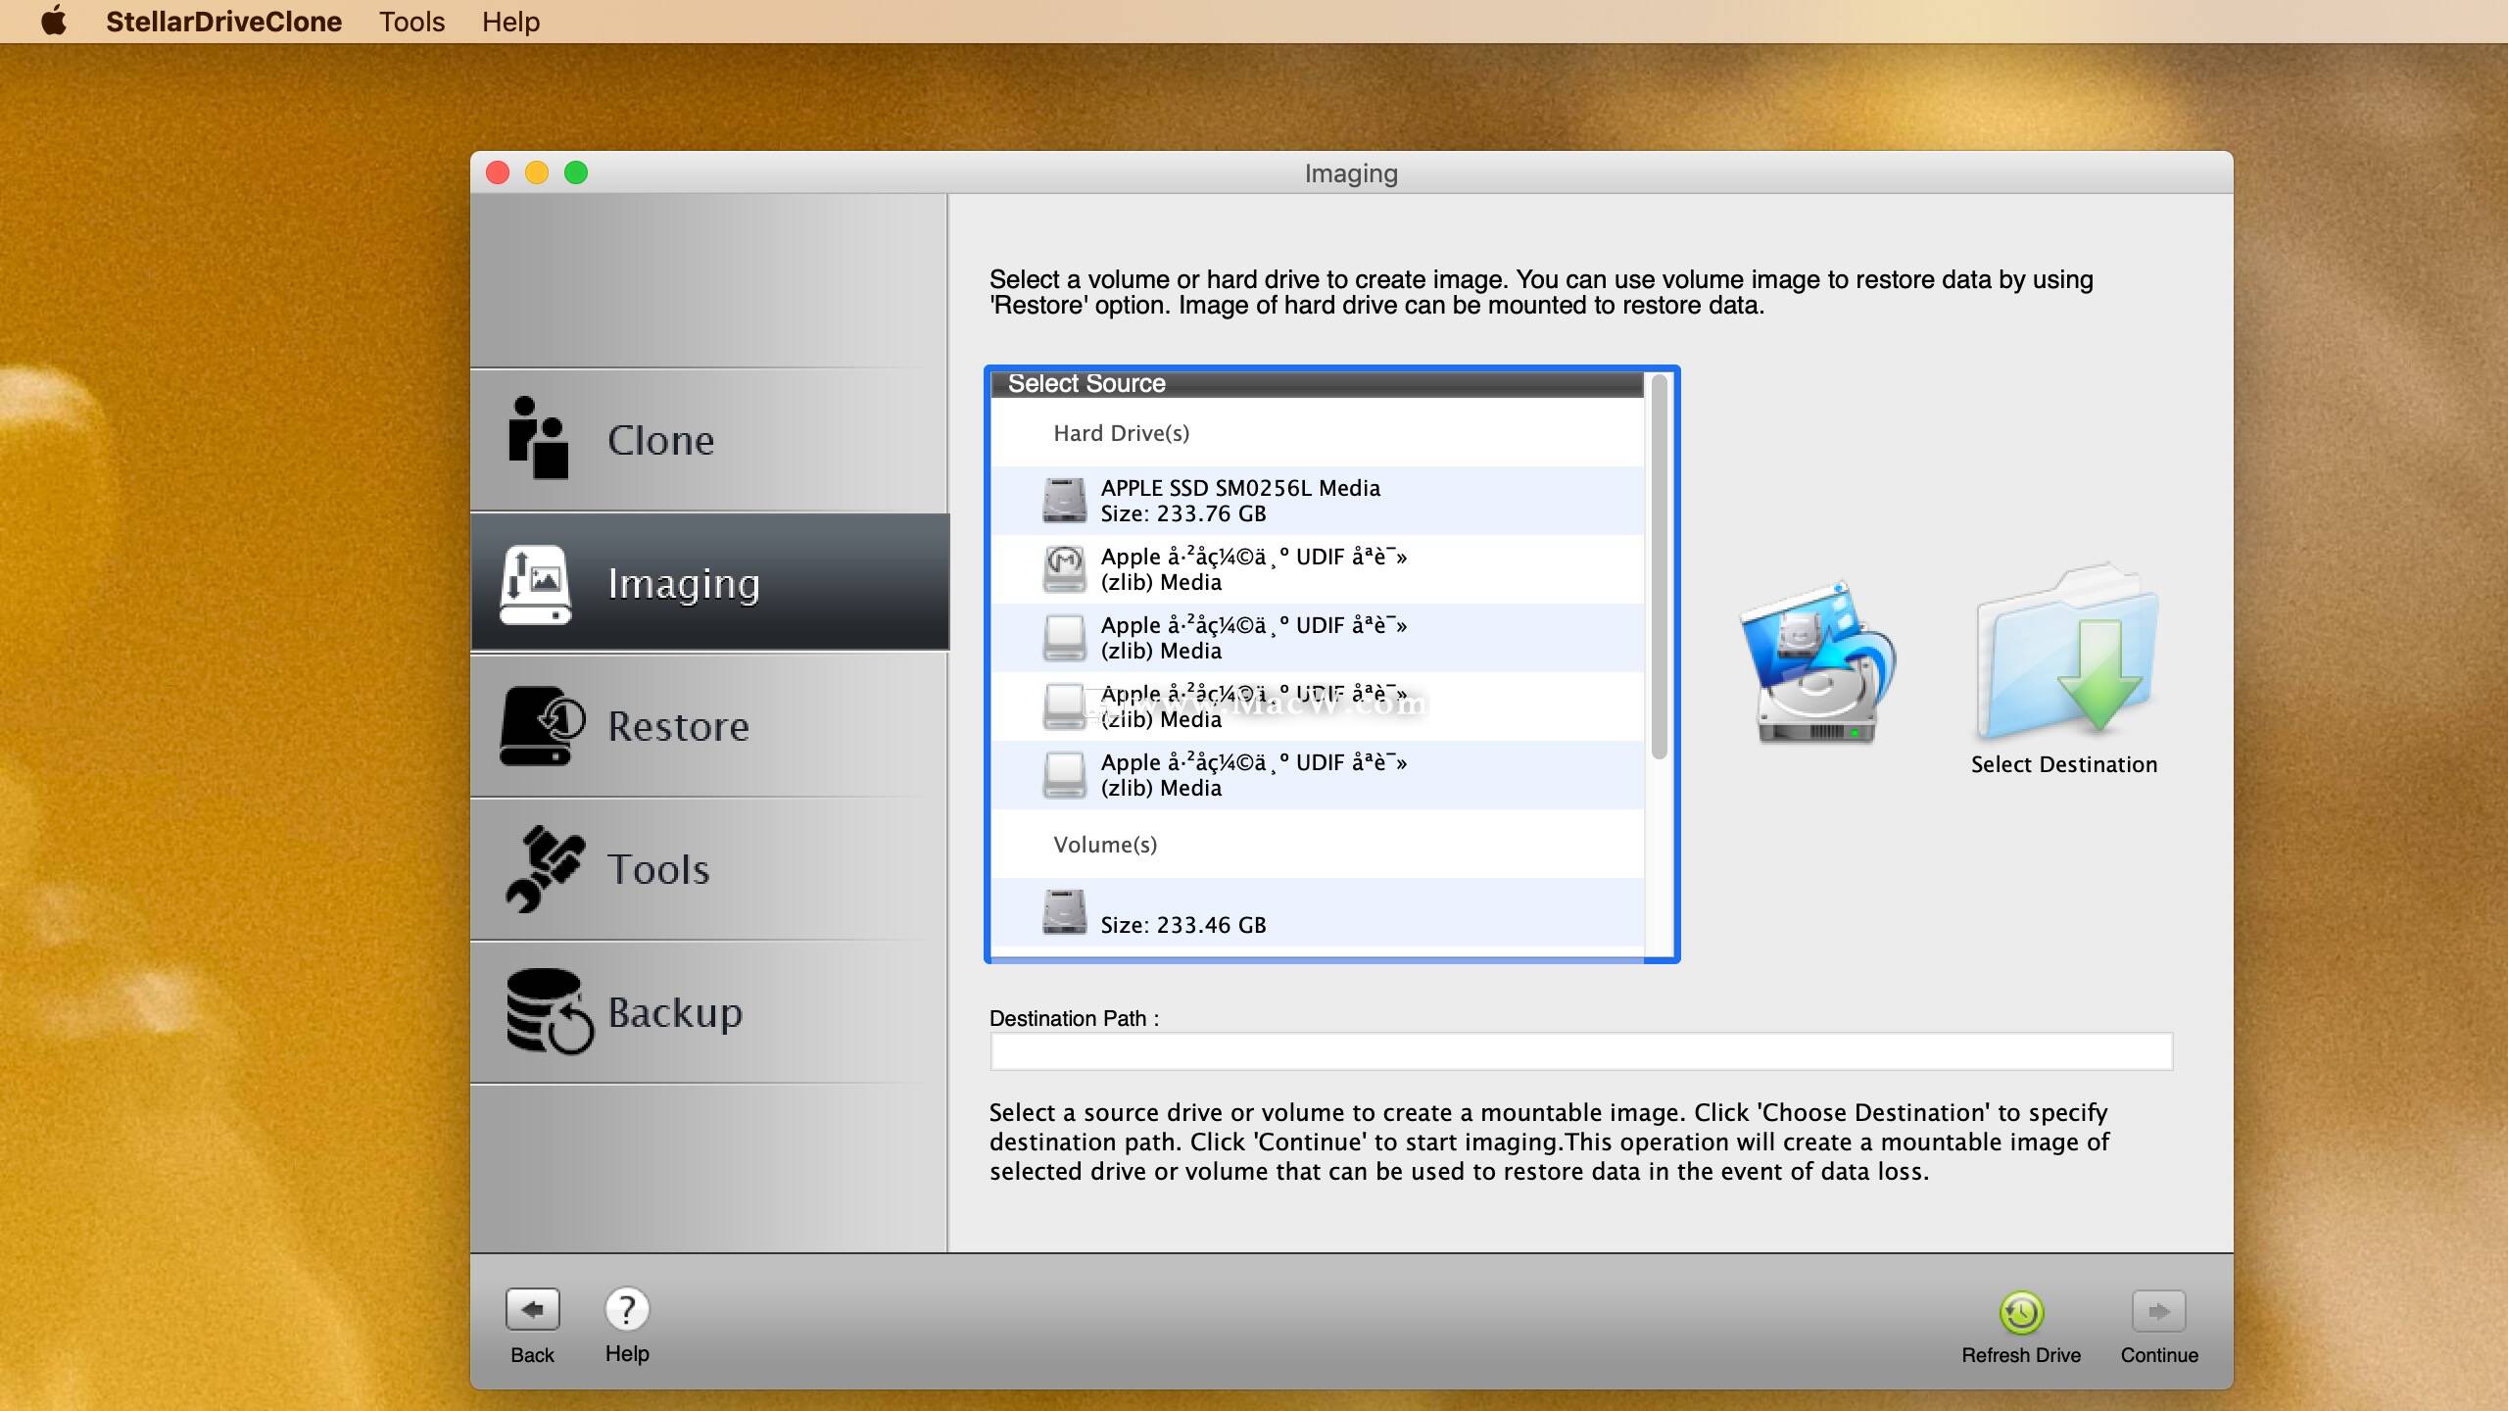Minimize the Imaging window
The image size is (2508, 1411).
537,173
